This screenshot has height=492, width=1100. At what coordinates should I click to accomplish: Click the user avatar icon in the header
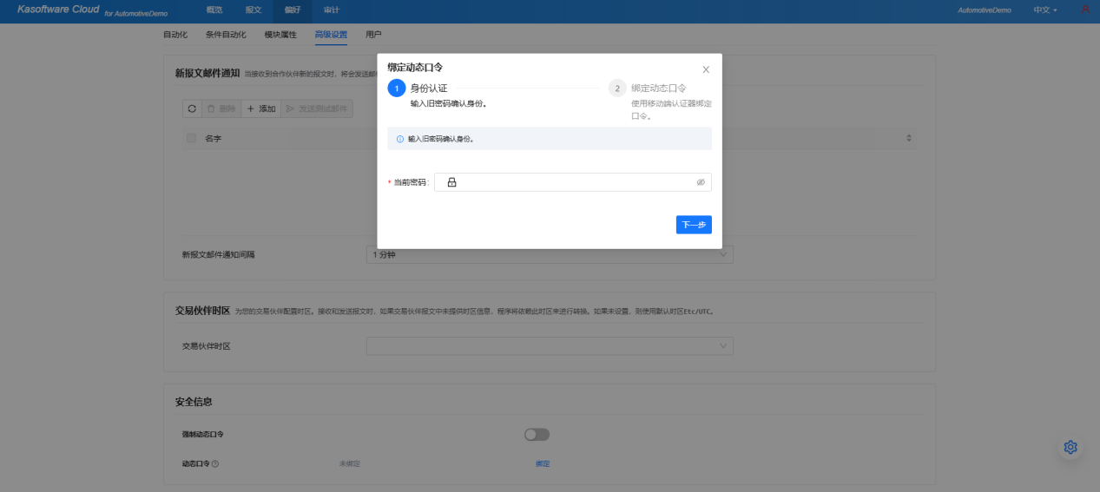(1085, 10)
